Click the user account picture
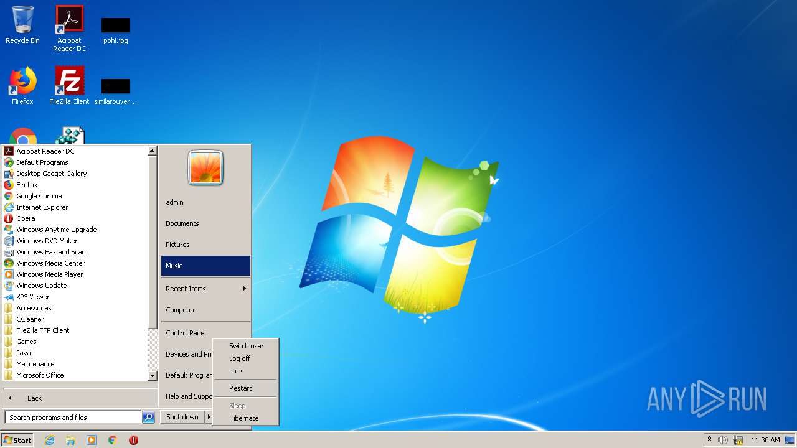 click(205, 168)
